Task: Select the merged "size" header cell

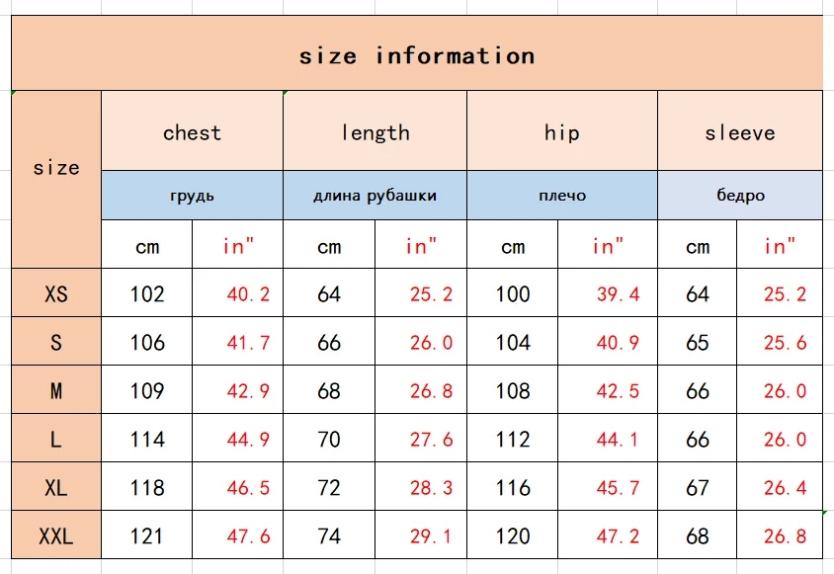Action: [x=56, y=169]
